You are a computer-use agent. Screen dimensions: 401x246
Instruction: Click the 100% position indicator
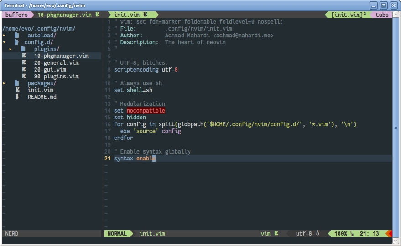pos(341,234)
